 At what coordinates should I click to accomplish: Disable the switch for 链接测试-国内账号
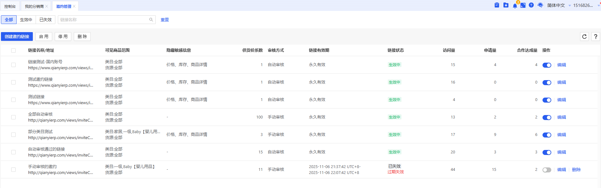[x=547, y=65]
